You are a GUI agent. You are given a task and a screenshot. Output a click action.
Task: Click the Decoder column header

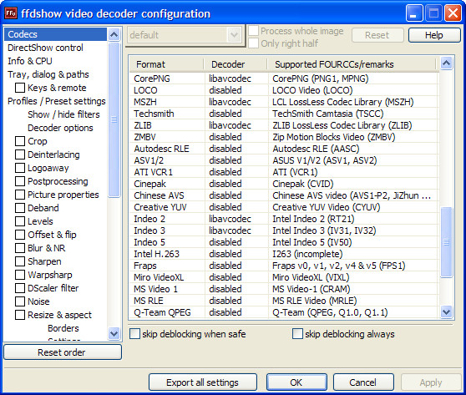[x=236, y=64]
